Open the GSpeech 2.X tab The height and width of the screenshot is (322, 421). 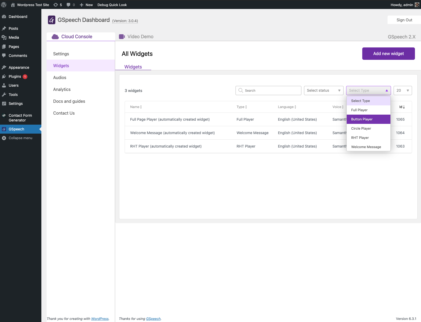point(402,37)
